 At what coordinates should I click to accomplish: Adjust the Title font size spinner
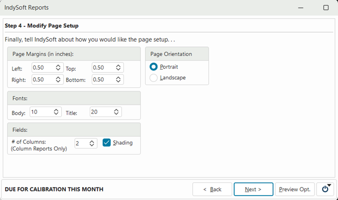(x=116, y=111)
